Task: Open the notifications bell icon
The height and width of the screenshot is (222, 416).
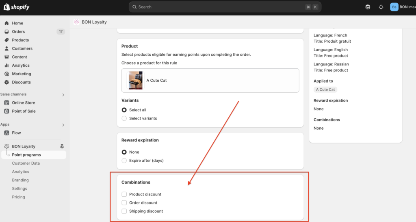Action: point(381,7)
